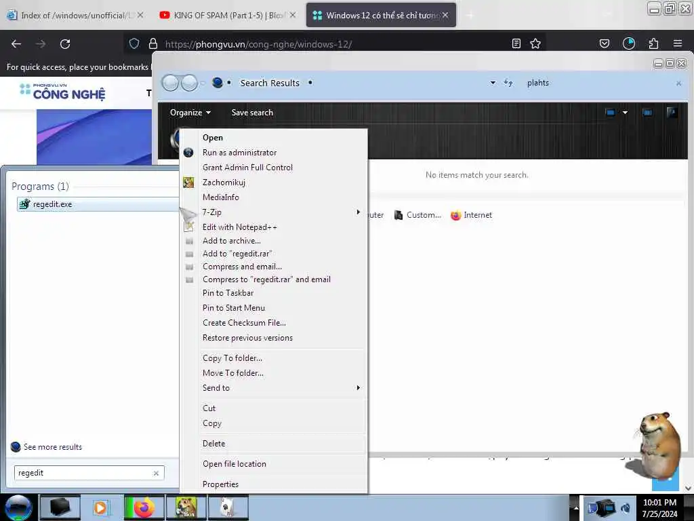Click the change view icon in Explorer
The image size is (694, 521).
click(610, 113)
